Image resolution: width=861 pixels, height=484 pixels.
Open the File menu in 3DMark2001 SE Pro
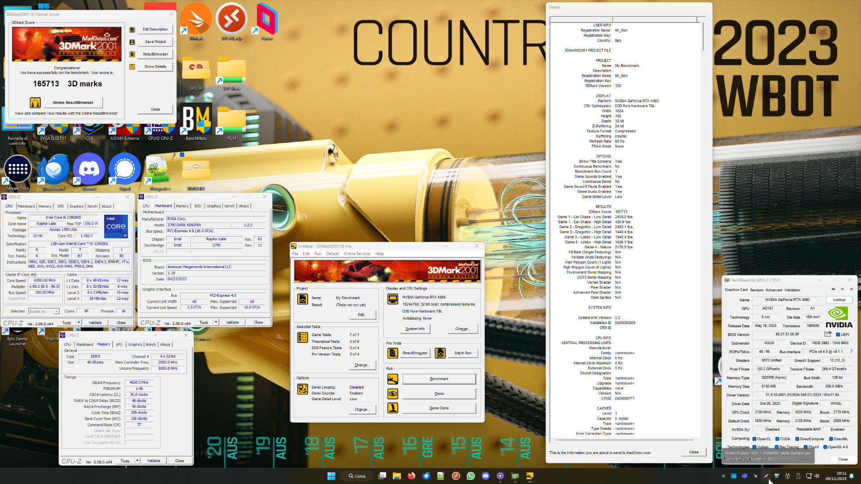click(295, 254)
